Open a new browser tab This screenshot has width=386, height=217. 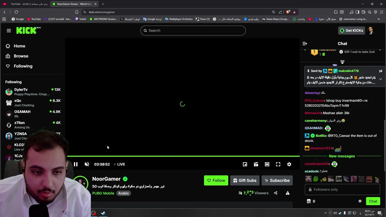(103, 4)
